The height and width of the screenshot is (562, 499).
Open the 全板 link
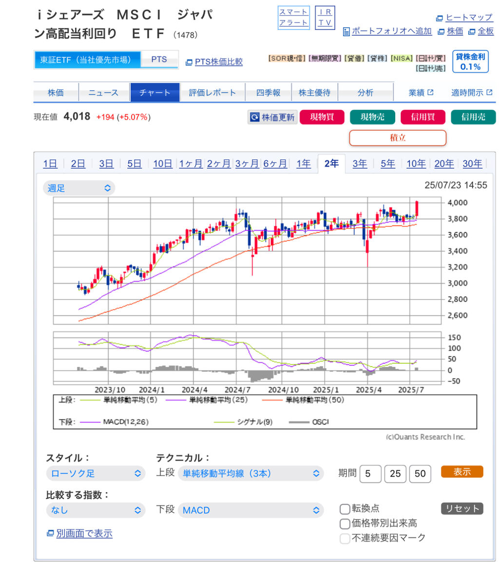pos(486,31)
